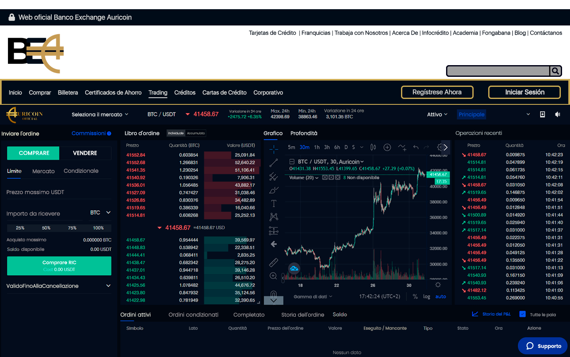Set amount to 25% of balance
Image resolution: width=570 pixels, height=357 pixels.
tap(20, 228)
